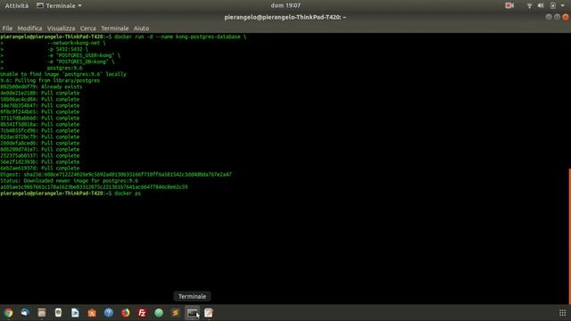
Task: Click the window title pierangelo@pierangelo-ThinkPad-T420
Action: pos(285,17)
